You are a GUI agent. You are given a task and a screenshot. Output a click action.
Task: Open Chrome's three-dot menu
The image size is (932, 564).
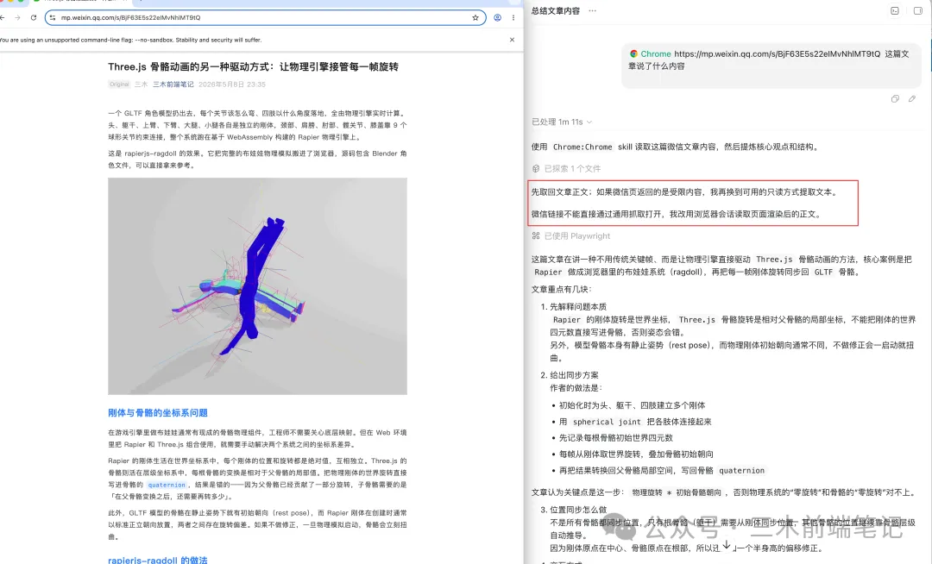513,18
